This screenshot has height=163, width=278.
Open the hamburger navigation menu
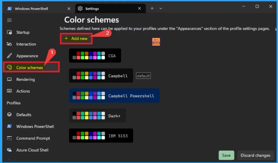click(x=9, y=20)
